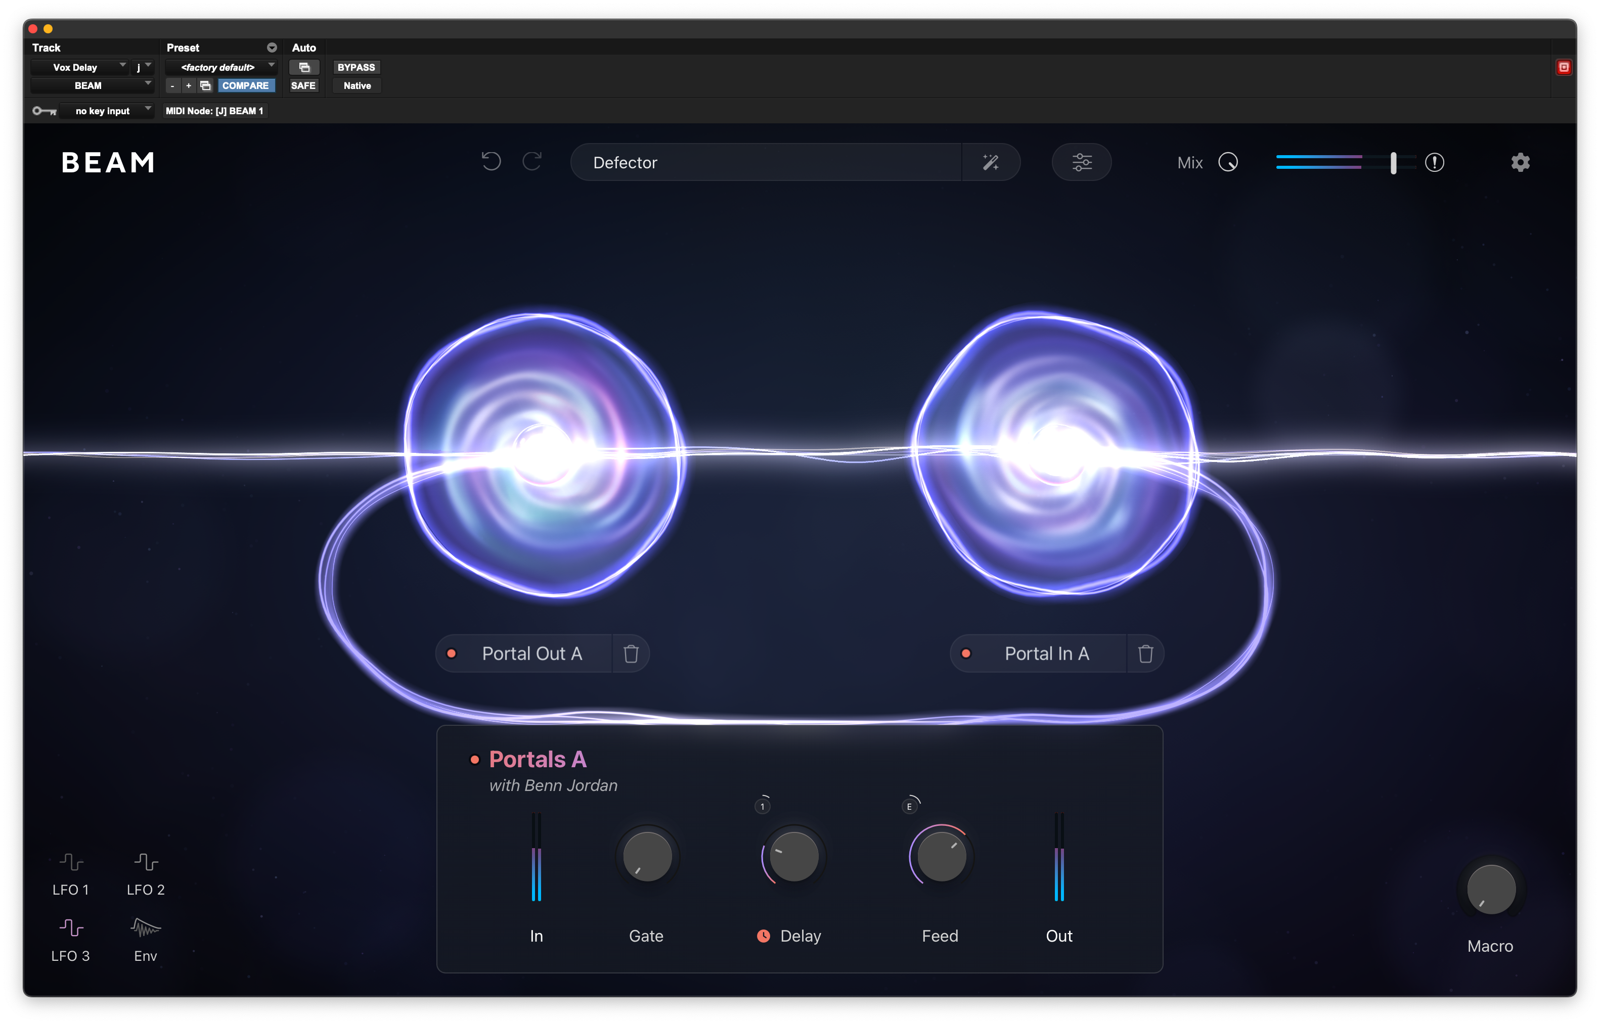Open the gear settings icon
This screenshot has width=1600, height=1024.
click(x=1520, y=162)
